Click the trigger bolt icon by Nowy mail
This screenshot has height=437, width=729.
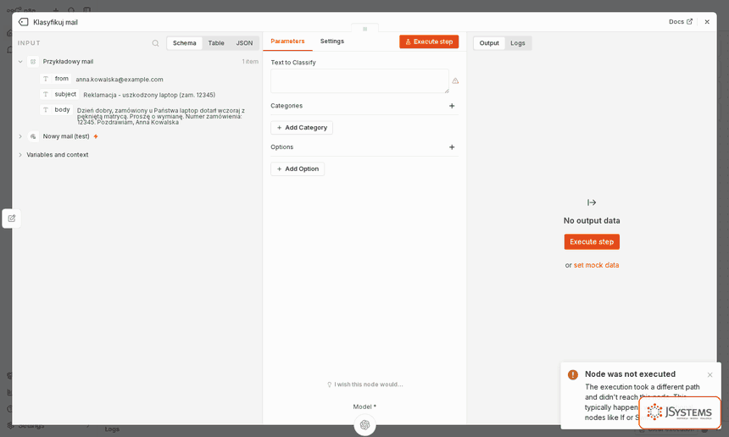[x=96, y=136]
